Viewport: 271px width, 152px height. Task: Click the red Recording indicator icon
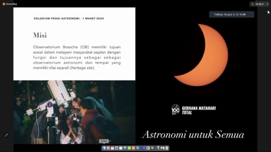4,4
